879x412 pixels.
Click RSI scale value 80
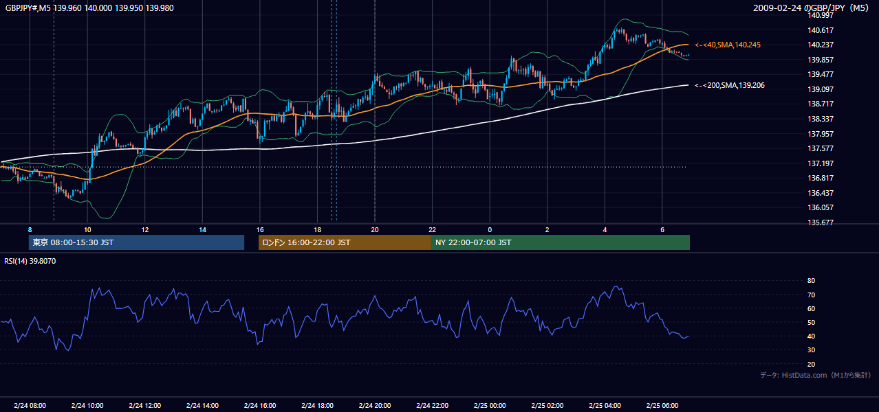coord(812,281)
